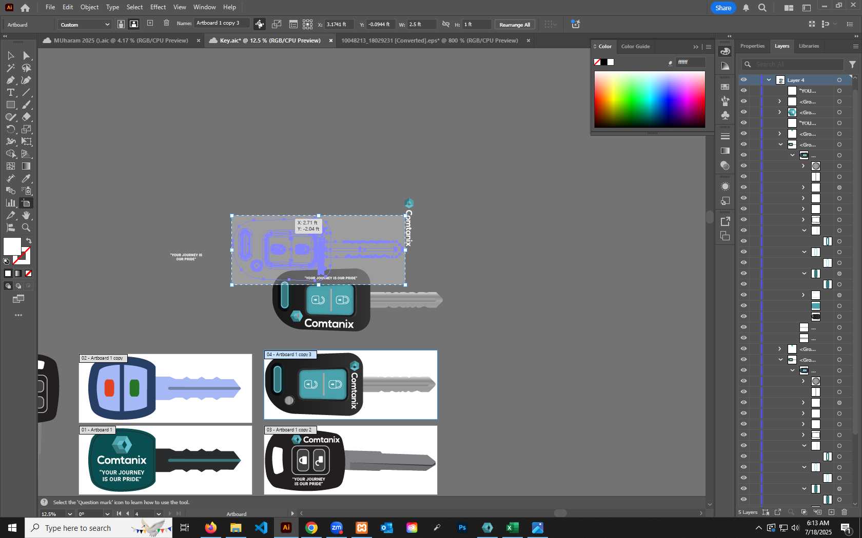Collapse Layer 4 contents
The image size is (862, 538).
769,80
